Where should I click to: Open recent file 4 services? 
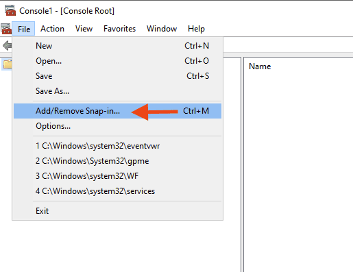(117, 191)
